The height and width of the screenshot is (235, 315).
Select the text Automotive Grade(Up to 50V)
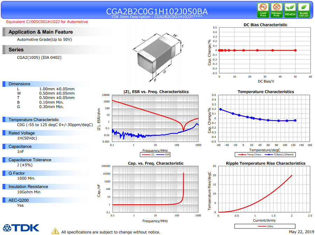[x=44, y=40]
